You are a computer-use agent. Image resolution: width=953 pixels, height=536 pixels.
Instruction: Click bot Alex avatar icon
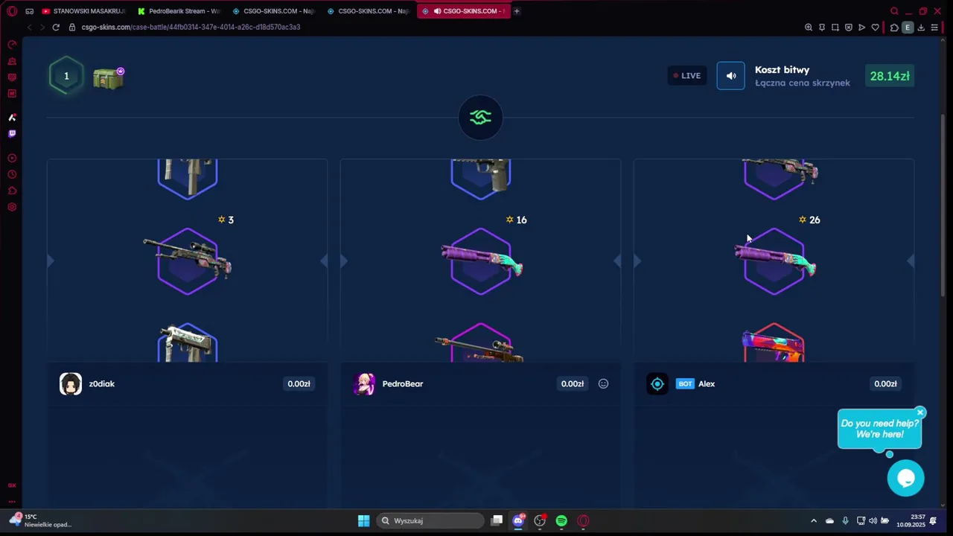(657, 384)
